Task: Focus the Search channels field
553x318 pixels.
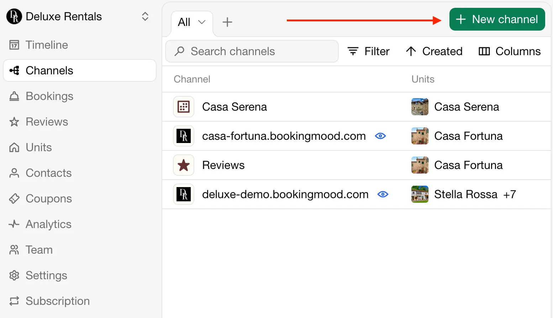Action: tap(252, 51)
